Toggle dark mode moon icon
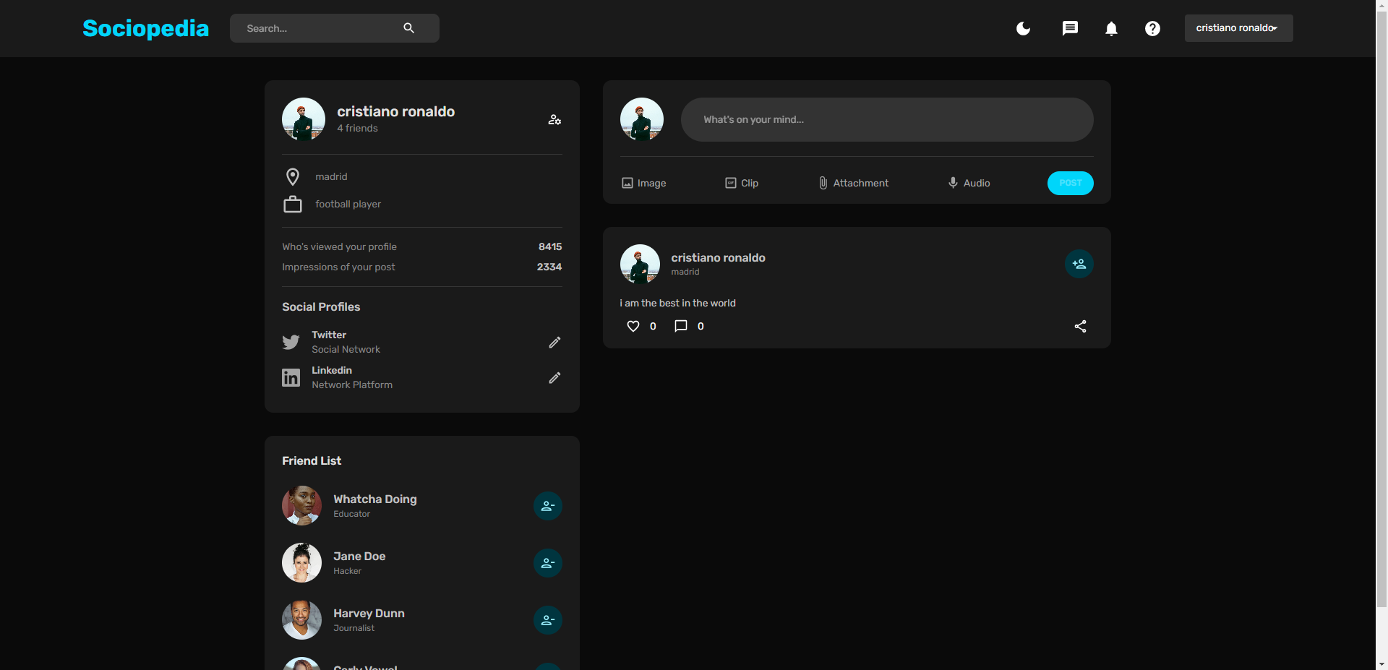 [x=1023, y=28]
